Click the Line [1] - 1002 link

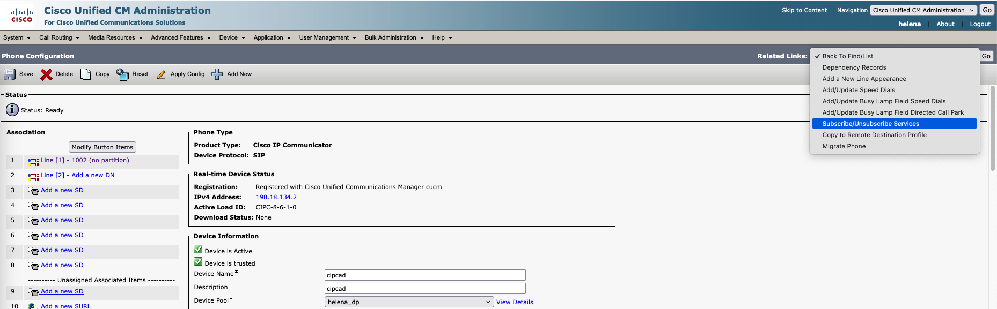coord(85,160)
